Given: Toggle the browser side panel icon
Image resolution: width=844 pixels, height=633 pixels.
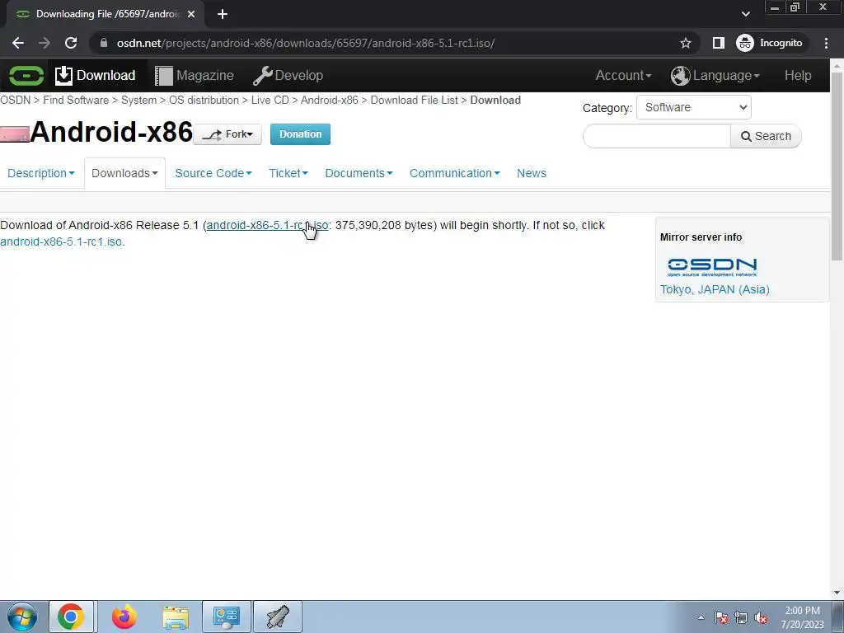Looking at the screenshot, I should [718, 43].
